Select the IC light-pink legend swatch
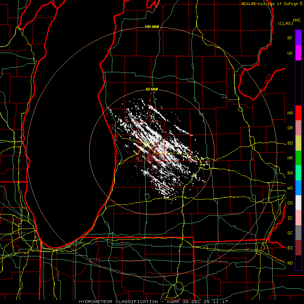Image resolution: width=304 pixels, height=304 pixels. coord(298,218)
